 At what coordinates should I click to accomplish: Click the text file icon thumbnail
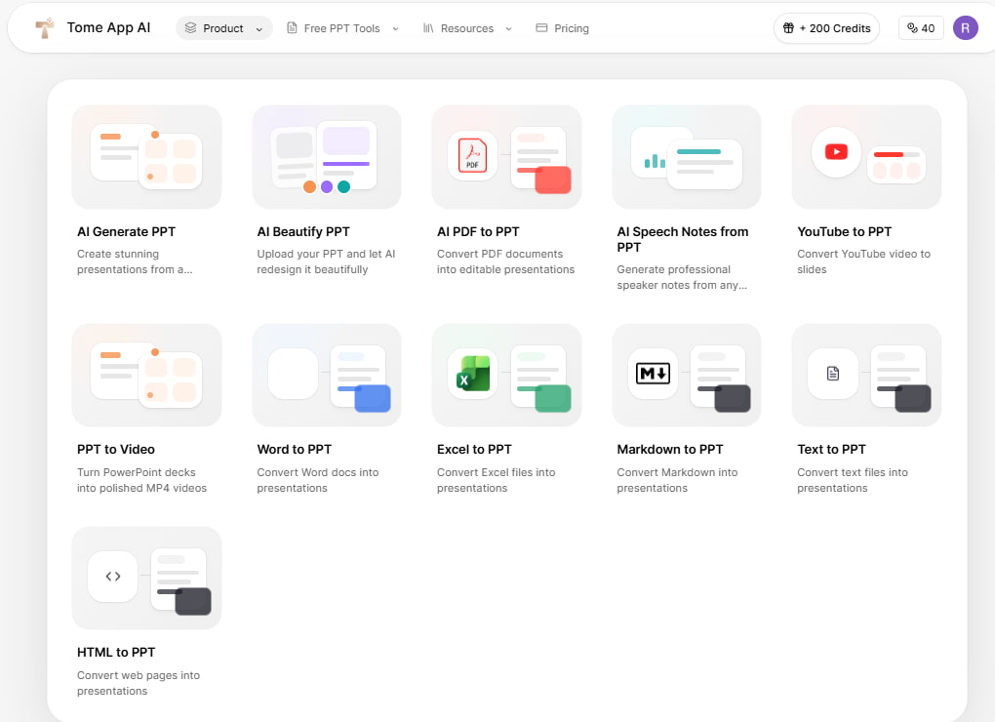(x=833, y=374)
